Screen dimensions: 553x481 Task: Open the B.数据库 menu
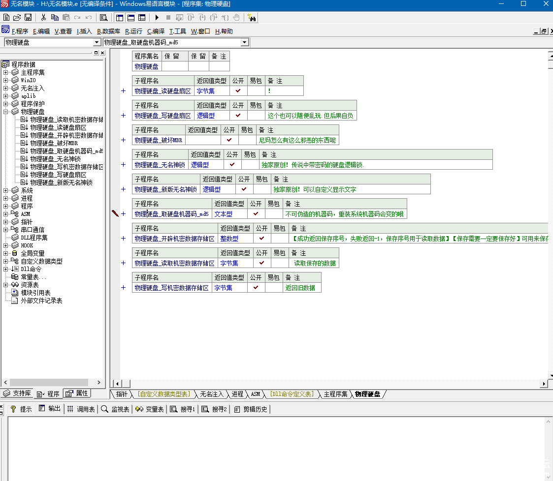tap(108, 31)
